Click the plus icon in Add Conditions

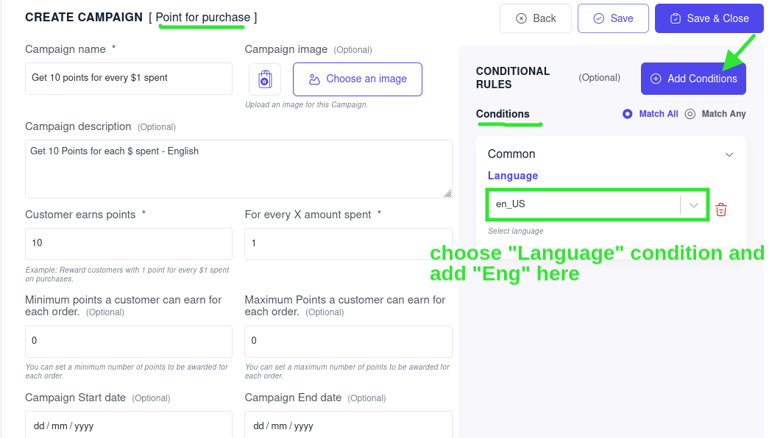[656, 79]
